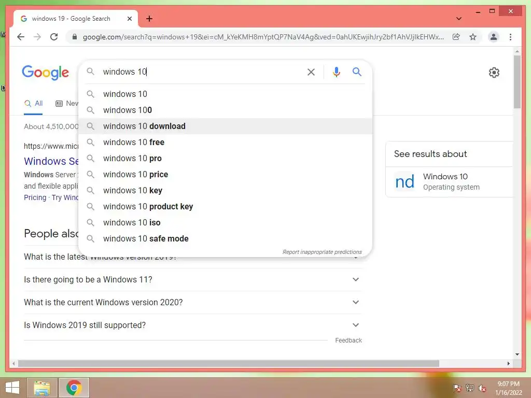Open the Chrome profile avatar
The width and height of the screenshot is (531, 398).
[x=494, y=37]
